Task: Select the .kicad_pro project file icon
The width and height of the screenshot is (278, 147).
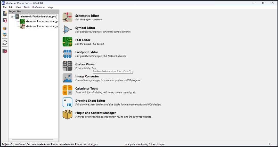Action: click(x=17, y=17)
